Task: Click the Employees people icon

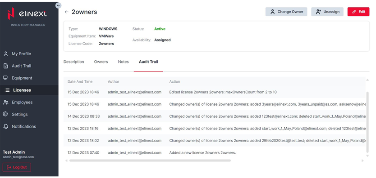Action: tap(6, 102)
